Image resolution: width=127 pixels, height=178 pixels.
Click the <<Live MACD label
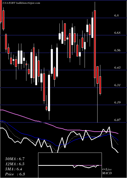(x=107, y=171)
